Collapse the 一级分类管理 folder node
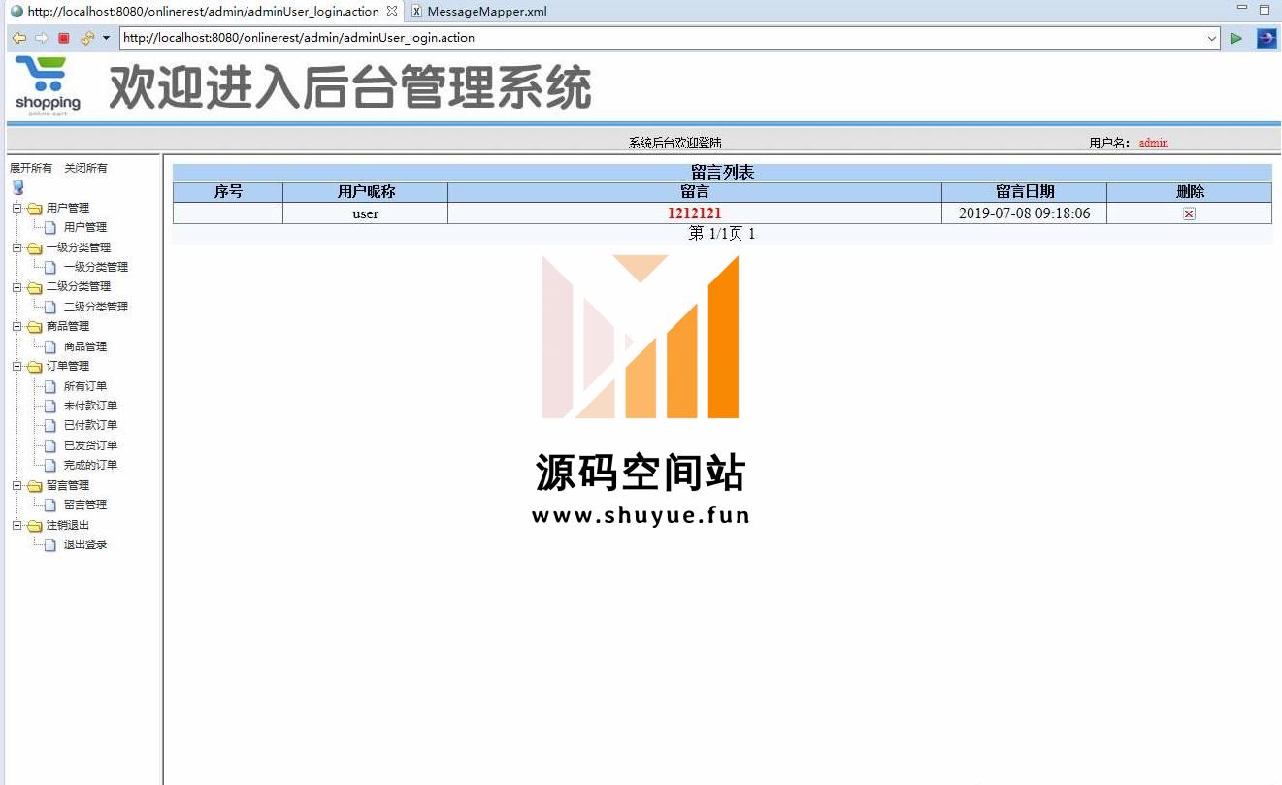Screen dimensions: 1282x785 coord(16,247)
